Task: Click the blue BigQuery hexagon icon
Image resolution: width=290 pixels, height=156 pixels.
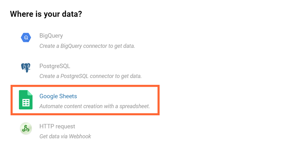Action: [x=26, y=38]
